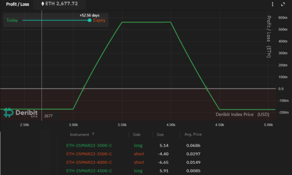The height and width of the screenshot is (175, 292).
Task: Click the 4.50k x-axis label
Action: tap(220, 125)
